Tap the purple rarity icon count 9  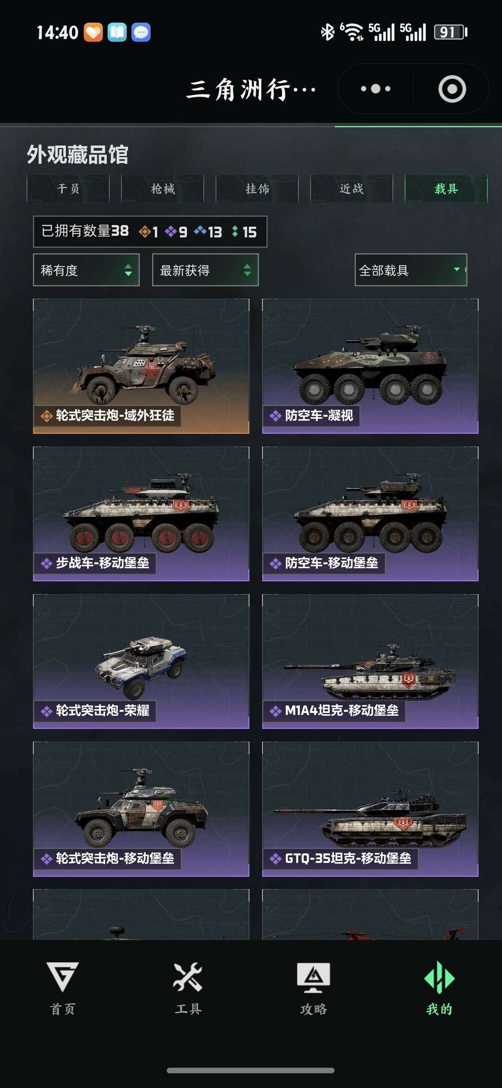point(176,231)
